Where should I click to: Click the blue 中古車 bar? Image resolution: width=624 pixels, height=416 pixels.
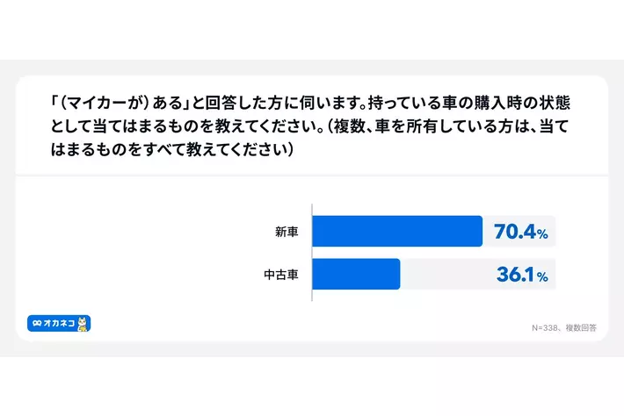(356, 275)
